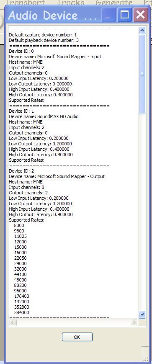The height and width of the screenshot is (364, 152).
Task: Click the horizontal scrollbar right arrow
Action: [134, 322]
